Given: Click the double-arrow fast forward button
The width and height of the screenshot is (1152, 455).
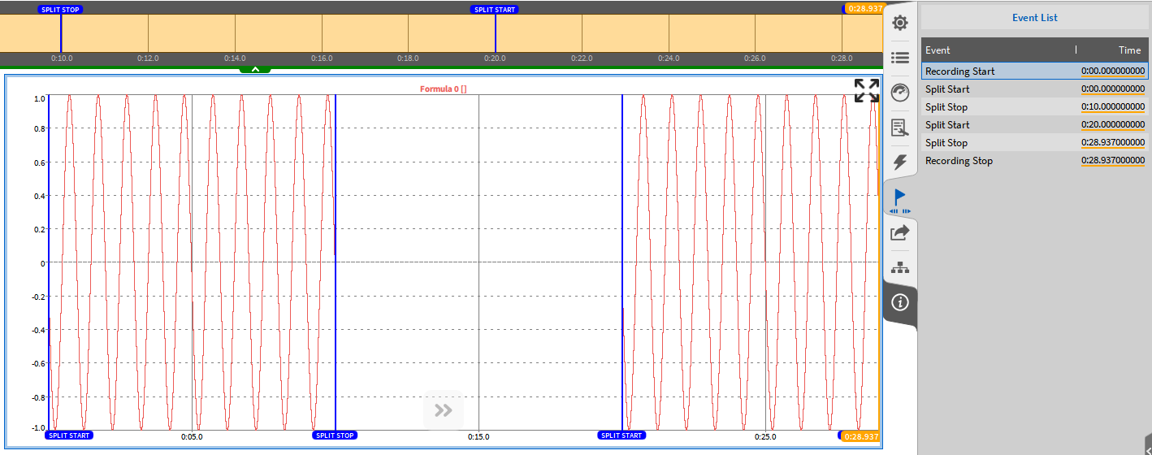Looking at the screenshot, I should point(443,410).
